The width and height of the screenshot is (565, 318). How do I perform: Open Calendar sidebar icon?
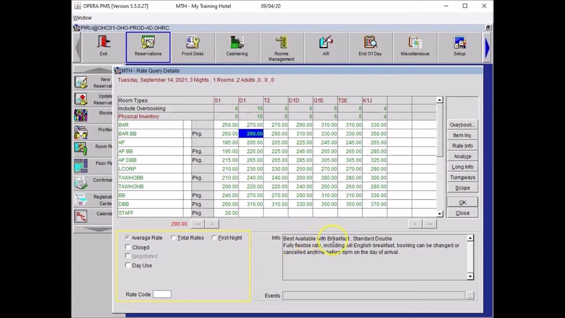pos(81,216)
